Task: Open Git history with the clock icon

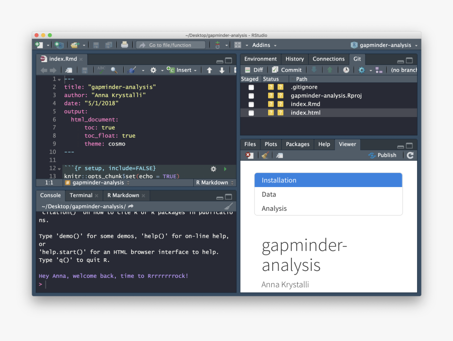Action: [346, 70]
